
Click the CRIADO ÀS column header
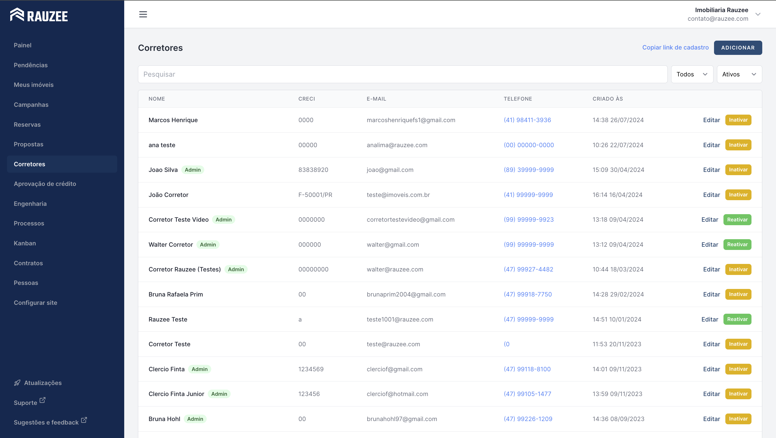click(x=608, y=99)
